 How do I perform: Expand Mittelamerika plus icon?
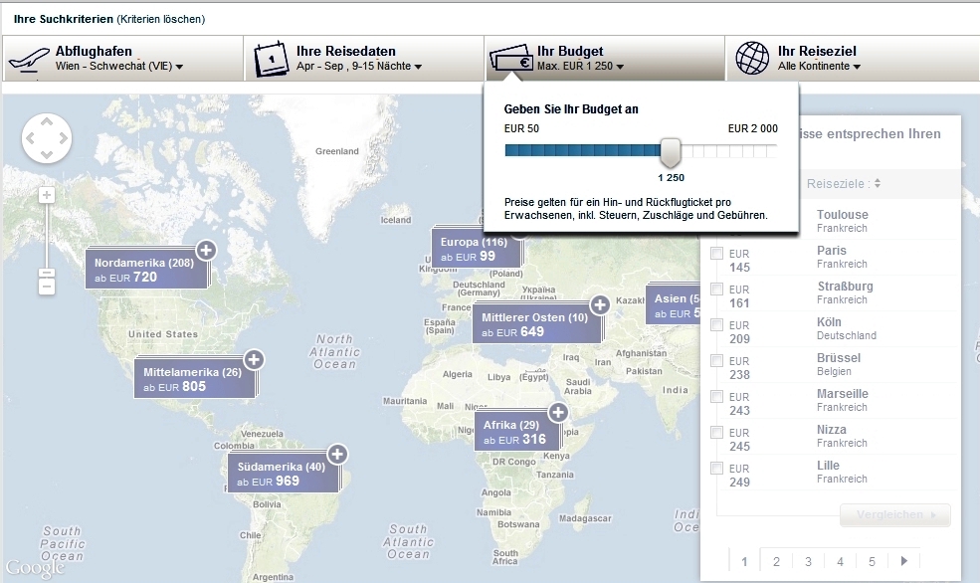254,360
